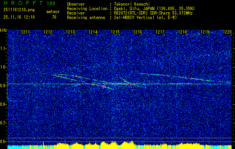Click the 1217 time marker
The image size is (235, 149).
tap(160, 32)
